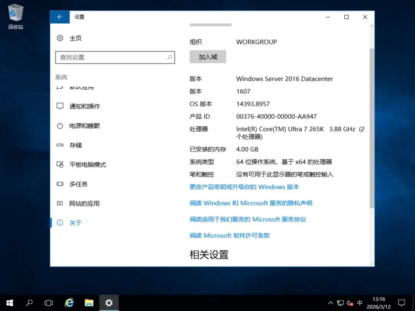The image size is (415, 311).
Task: Click the vertical scrollbar thumb
Action: click(372, 128)
